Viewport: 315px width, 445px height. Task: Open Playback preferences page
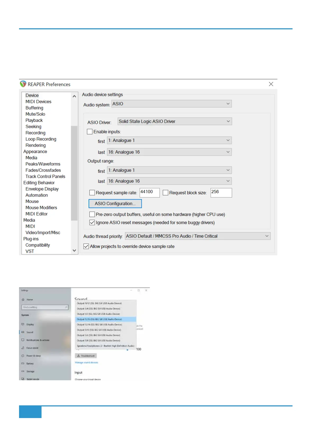(x=34, y=120)
